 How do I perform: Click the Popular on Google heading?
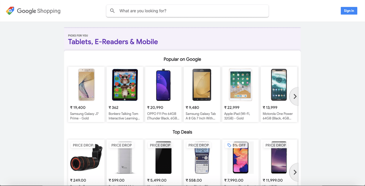click(x=182, y=59)
